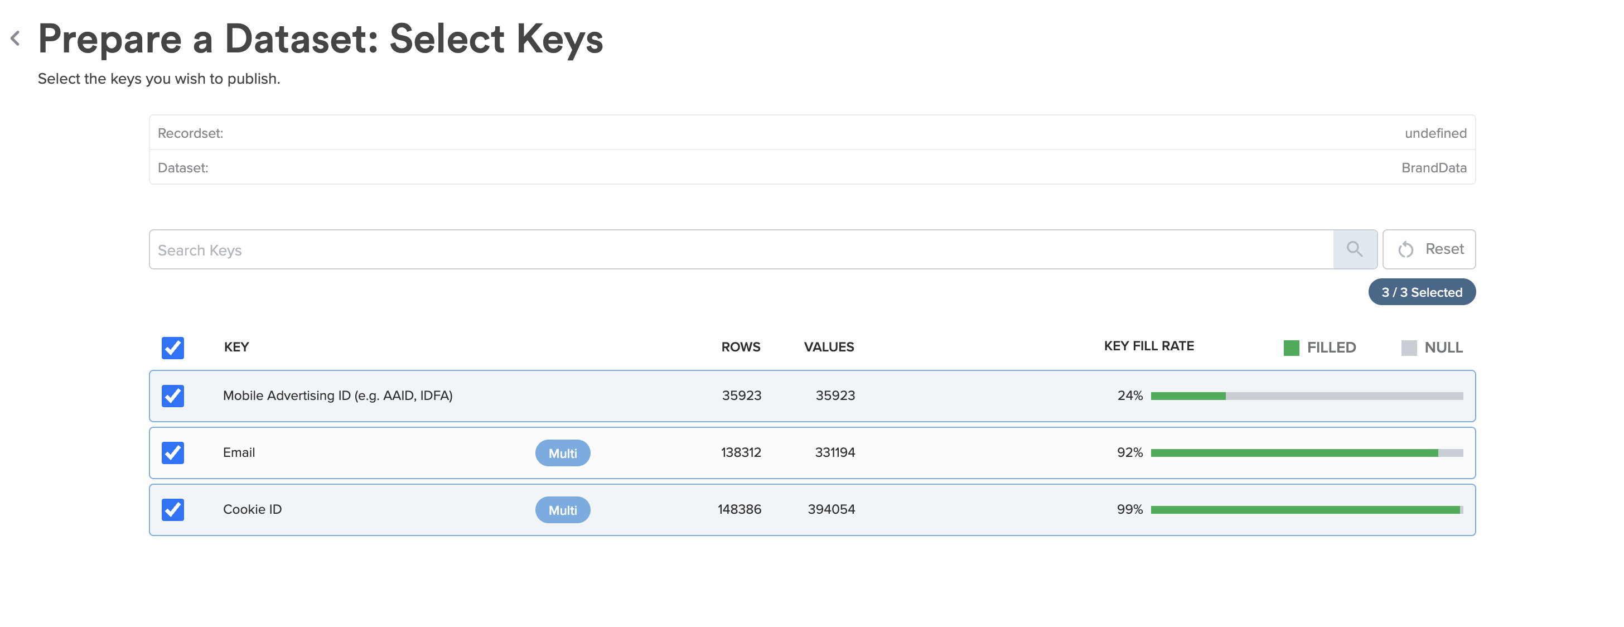Viewport: 1624px width, 627px height.
Task: Click the Multi badge on Cookie ID row
Action: 562,510
